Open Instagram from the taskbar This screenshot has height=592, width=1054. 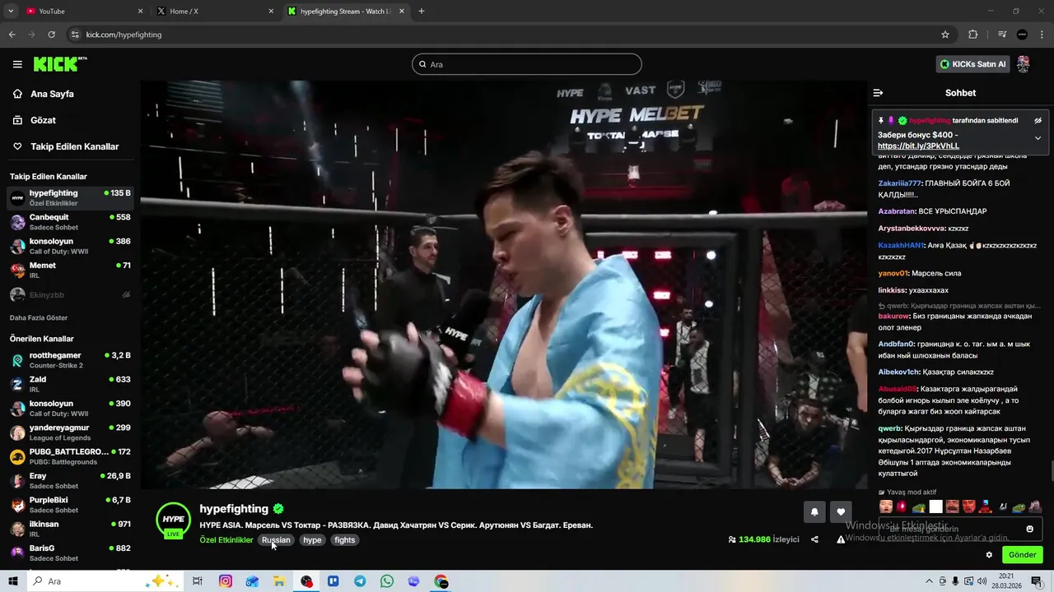pyautogui.click(x=225, y=581)
